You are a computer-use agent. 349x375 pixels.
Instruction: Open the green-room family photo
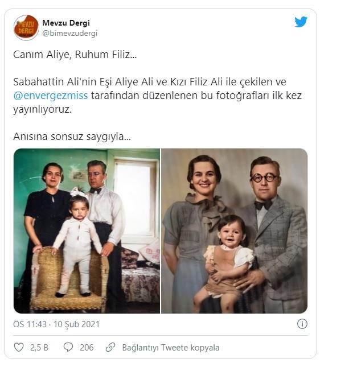point(87,231)
